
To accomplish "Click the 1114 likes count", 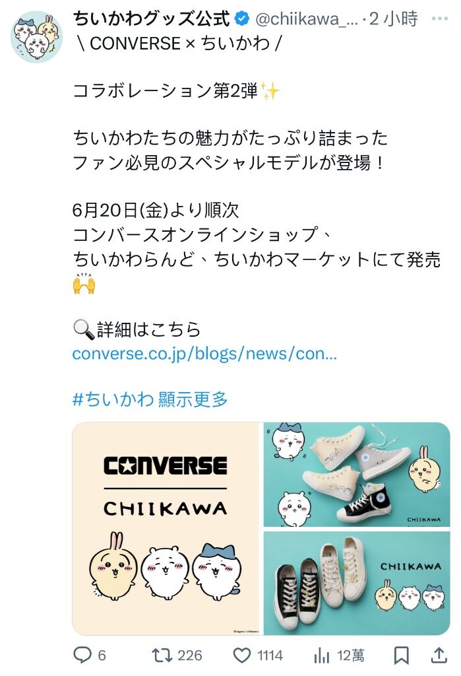I will (270, 656).
